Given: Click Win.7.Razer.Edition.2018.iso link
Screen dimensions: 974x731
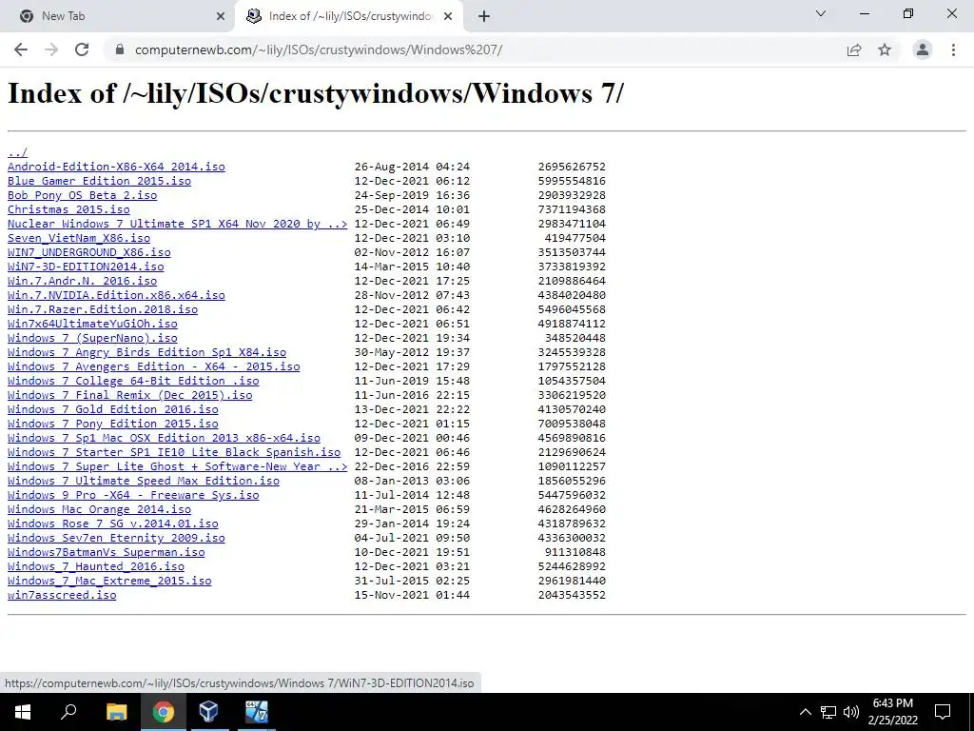Looking at the screenshot, I should (x=103, y=309).
